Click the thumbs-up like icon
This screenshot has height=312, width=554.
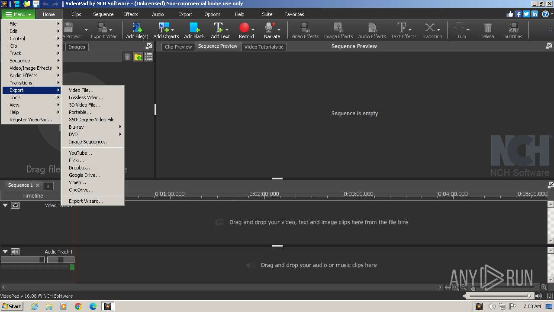[x=510, y=14]
